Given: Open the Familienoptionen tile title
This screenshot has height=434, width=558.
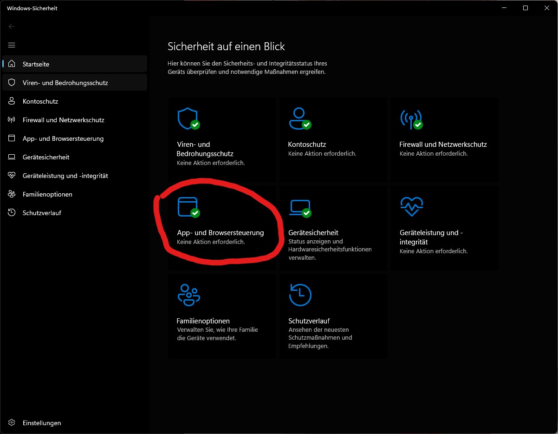Looking at the screenshot, I should 203,321.
